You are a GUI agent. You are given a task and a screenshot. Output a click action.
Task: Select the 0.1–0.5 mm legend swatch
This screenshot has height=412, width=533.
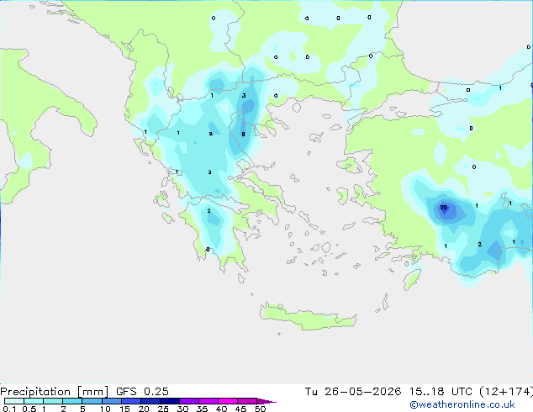[x=14, y=401]
